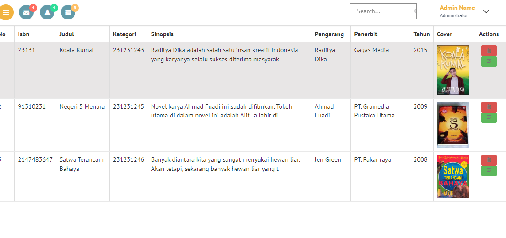Click the search magnifier icon
Image resolution: width=506 pixels, height=238 pixels.
pos(415,11)
